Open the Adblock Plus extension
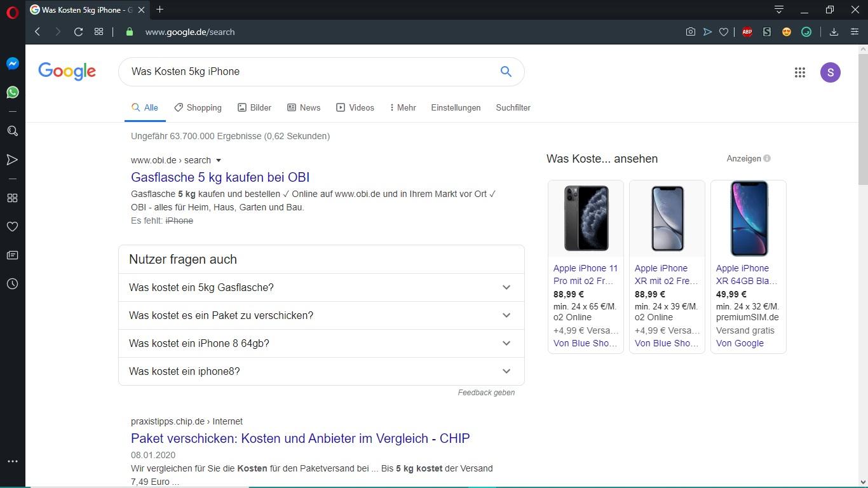The height and width of the screenshot is (488, 868). coord(747,32)
